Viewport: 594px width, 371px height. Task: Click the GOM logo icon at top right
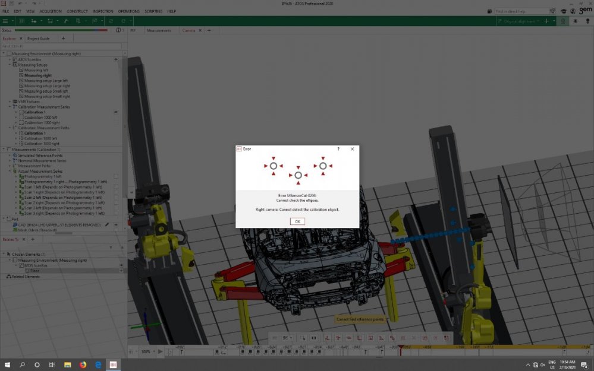pos(583,11)
